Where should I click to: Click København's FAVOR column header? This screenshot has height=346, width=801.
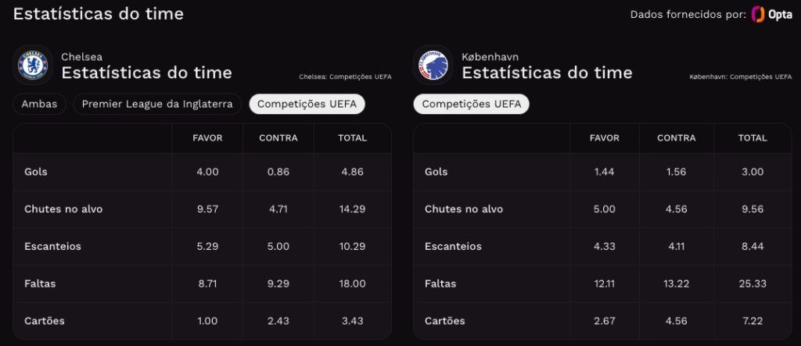[x=605, y=138]
